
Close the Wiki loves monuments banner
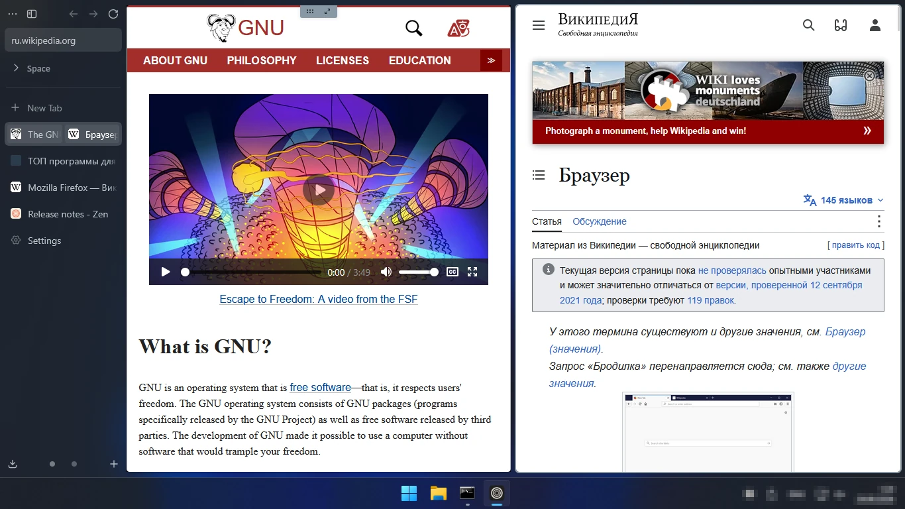tap(870, 76)
